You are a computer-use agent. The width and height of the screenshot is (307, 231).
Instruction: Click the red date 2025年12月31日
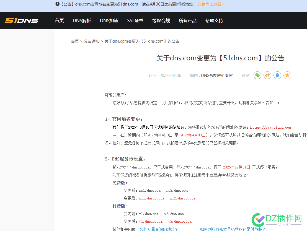[x=236, y=167]
